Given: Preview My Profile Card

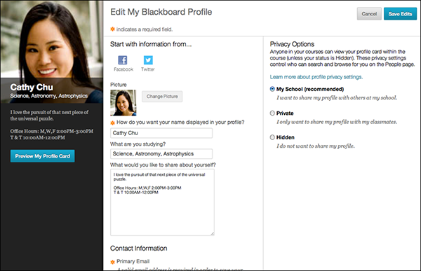Looking at the screenshot, I should pos(42,156).
